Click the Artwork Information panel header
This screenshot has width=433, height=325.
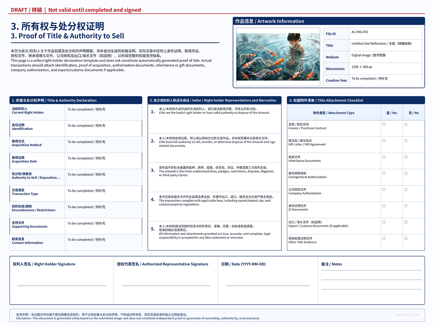[329, 21]
